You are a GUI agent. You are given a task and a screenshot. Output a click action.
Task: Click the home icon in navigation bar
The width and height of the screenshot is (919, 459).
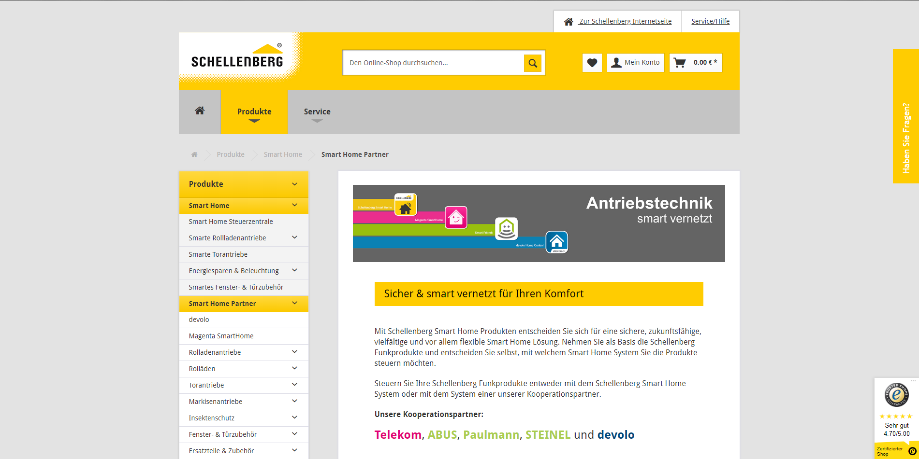200,111
